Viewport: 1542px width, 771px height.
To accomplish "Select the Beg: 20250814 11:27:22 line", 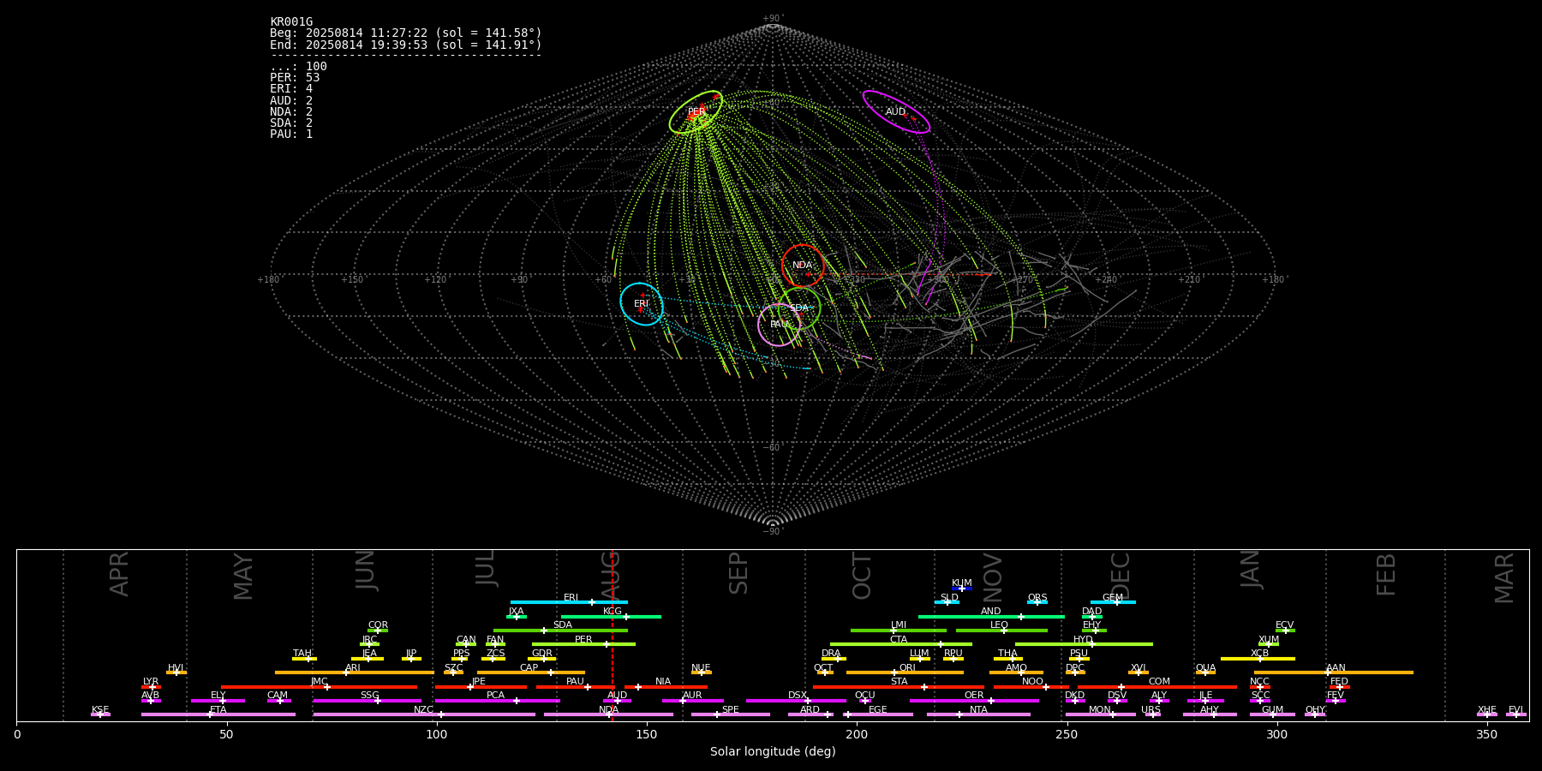I will point(406,33).
